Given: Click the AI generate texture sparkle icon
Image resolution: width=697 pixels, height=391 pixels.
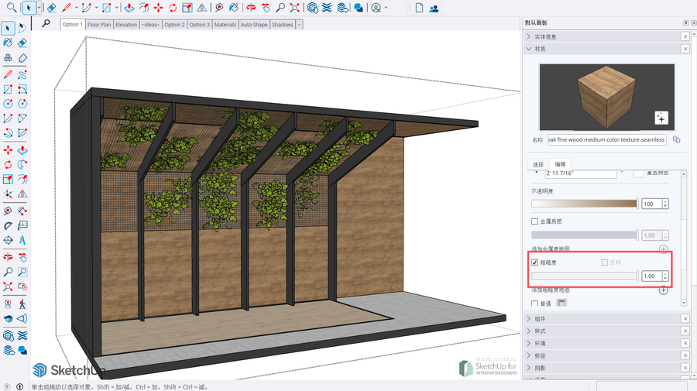Looking at the screenshot, I should (x=661, y=118).
